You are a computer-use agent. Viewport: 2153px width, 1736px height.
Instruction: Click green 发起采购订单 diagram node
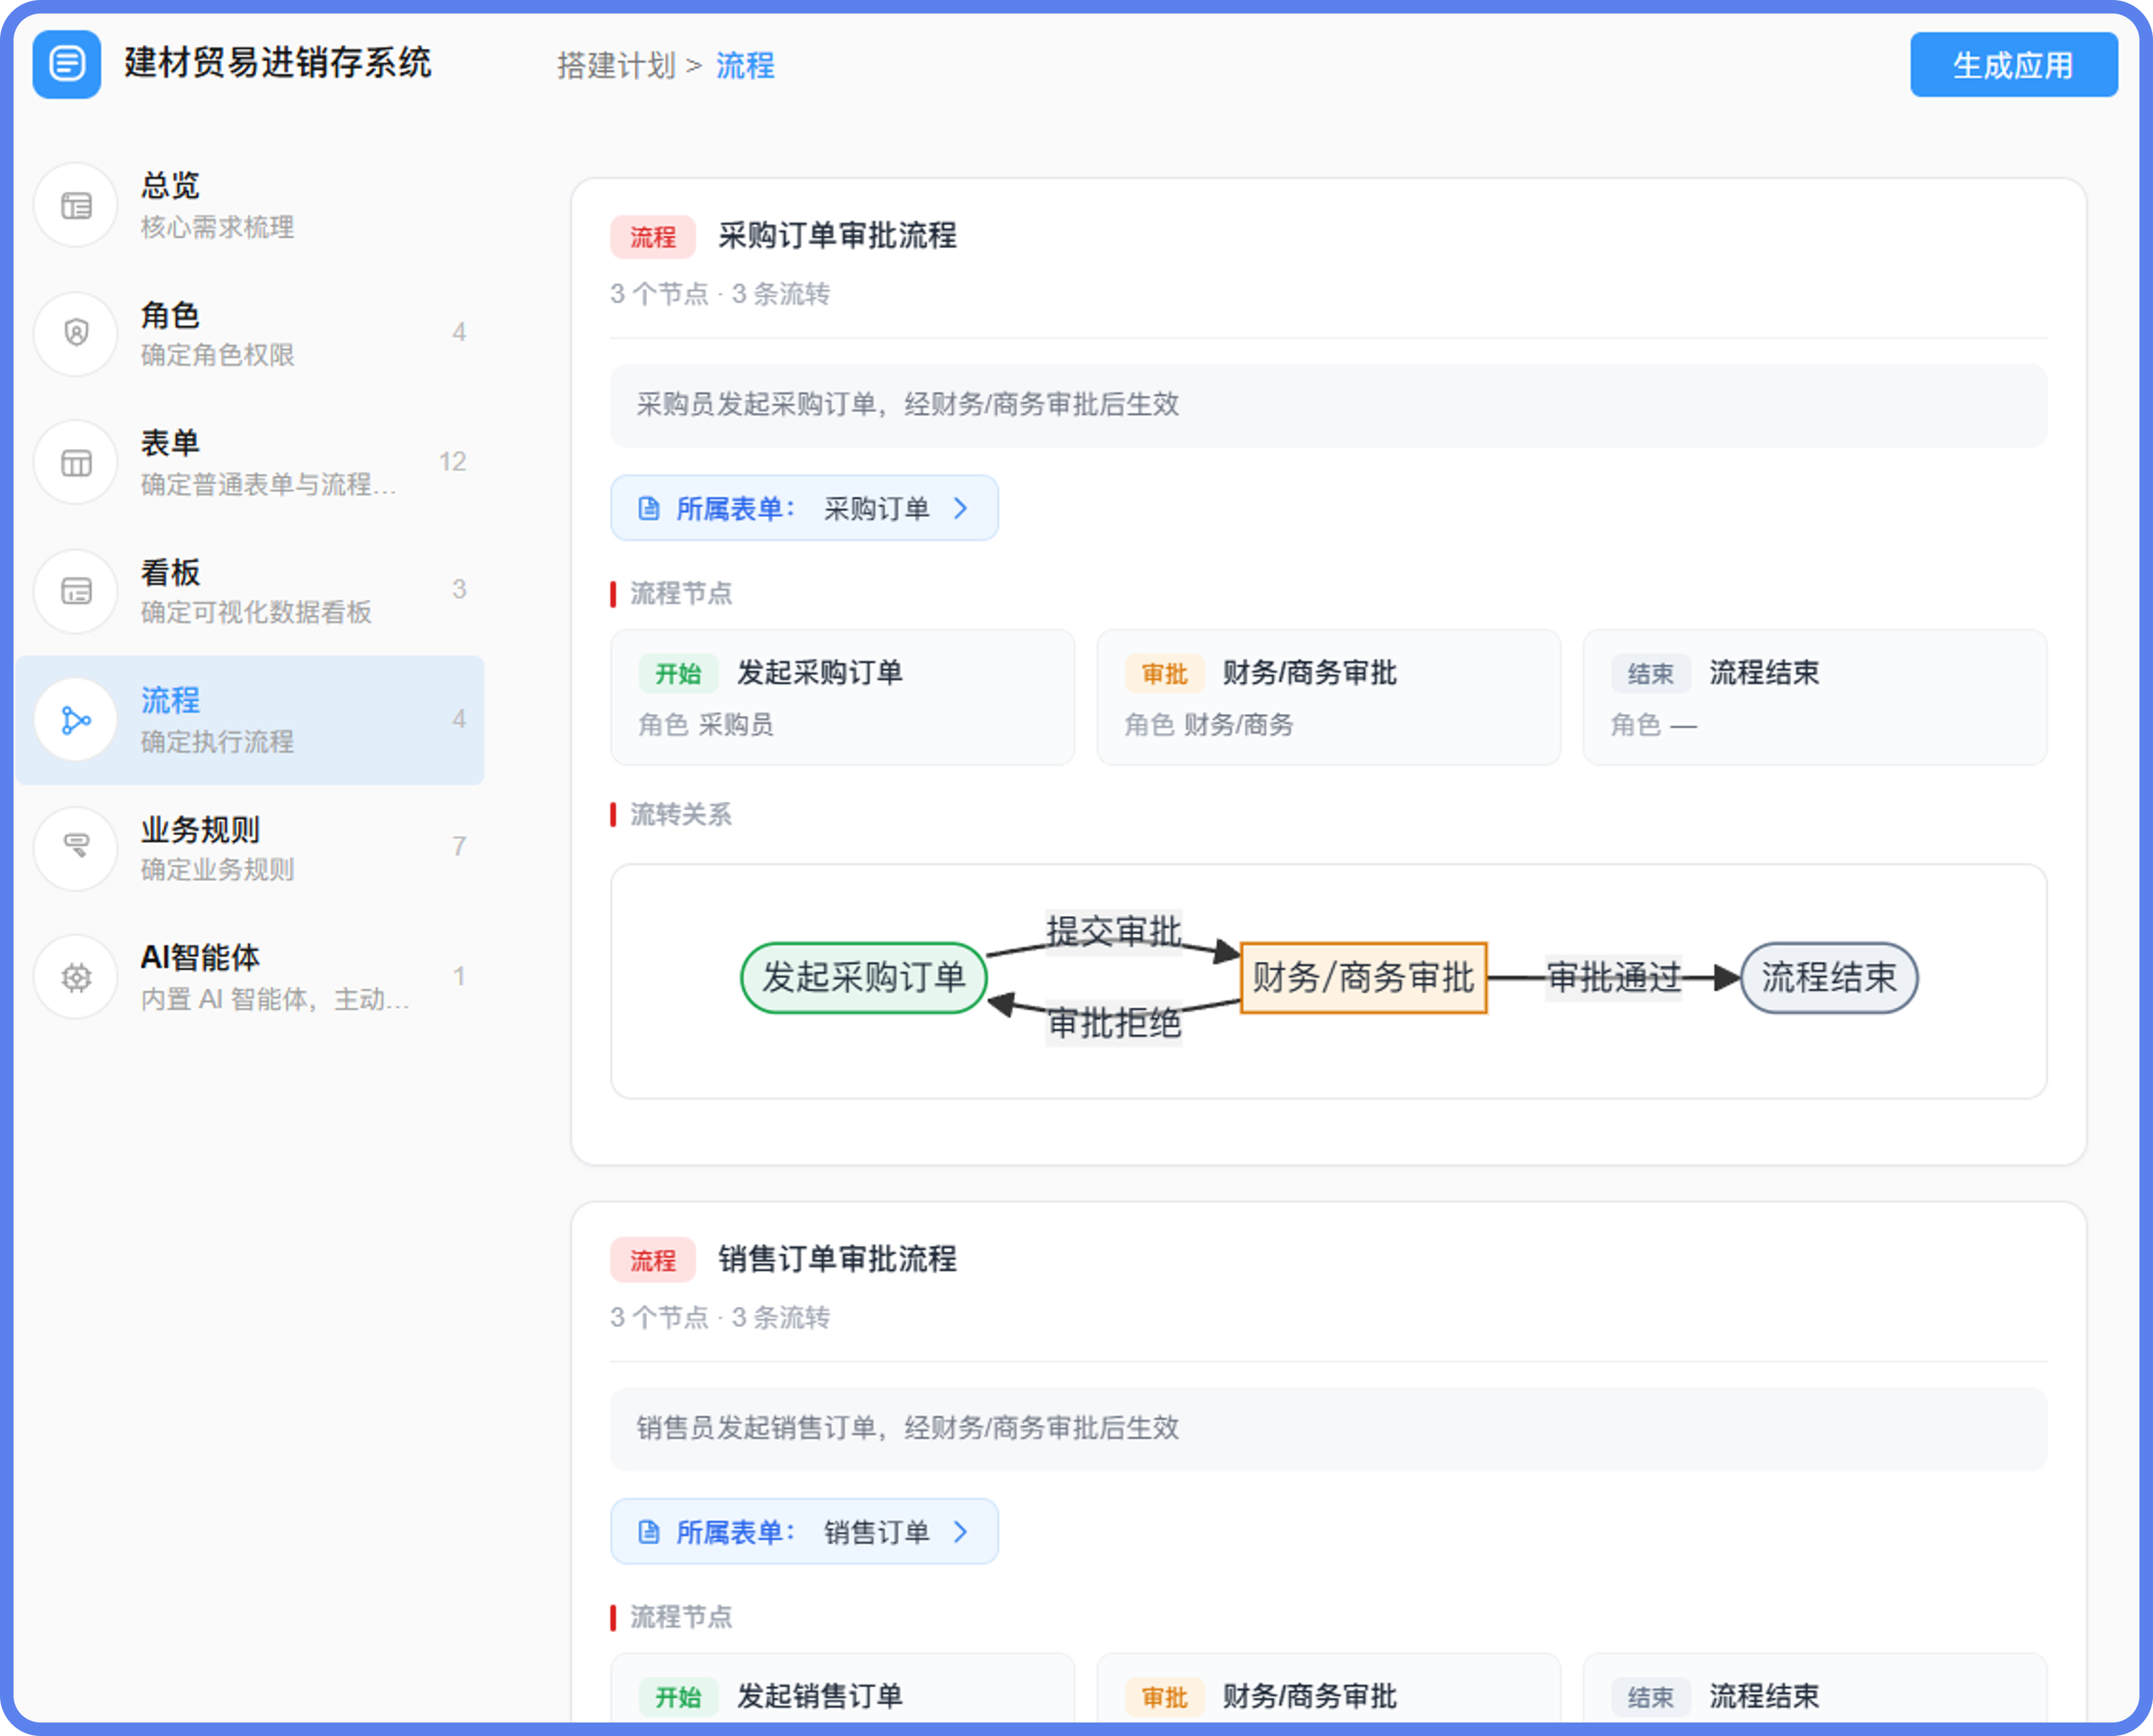pyautogui.click(x=864, y=978)
